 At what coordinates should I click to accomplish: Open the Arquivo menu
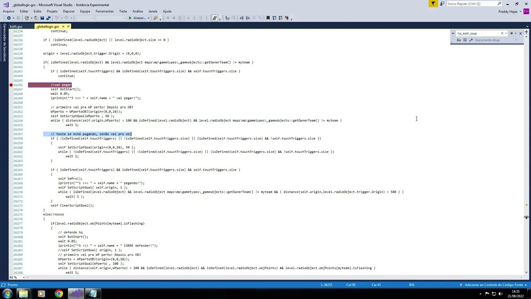coord(8,11)
